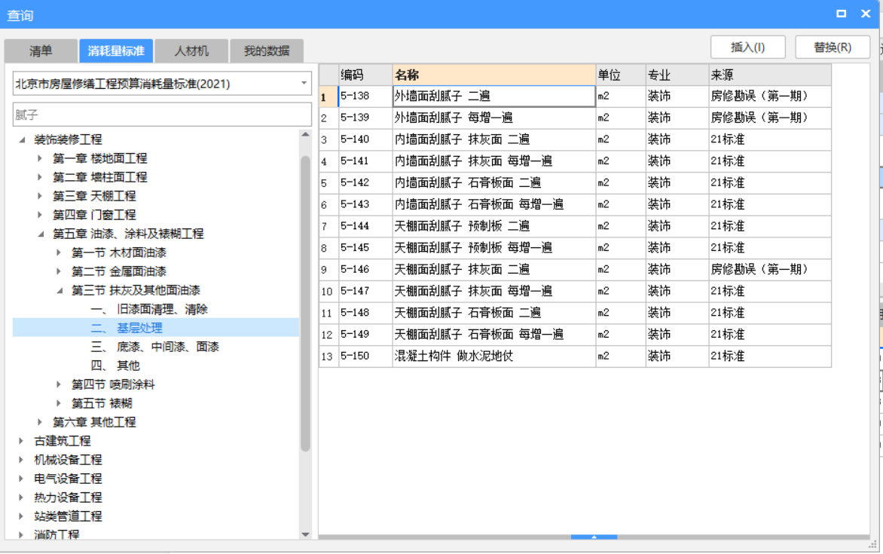Click code cell 5-146
The width and height of the screenshot is (883, 554).
coord(365,269)
